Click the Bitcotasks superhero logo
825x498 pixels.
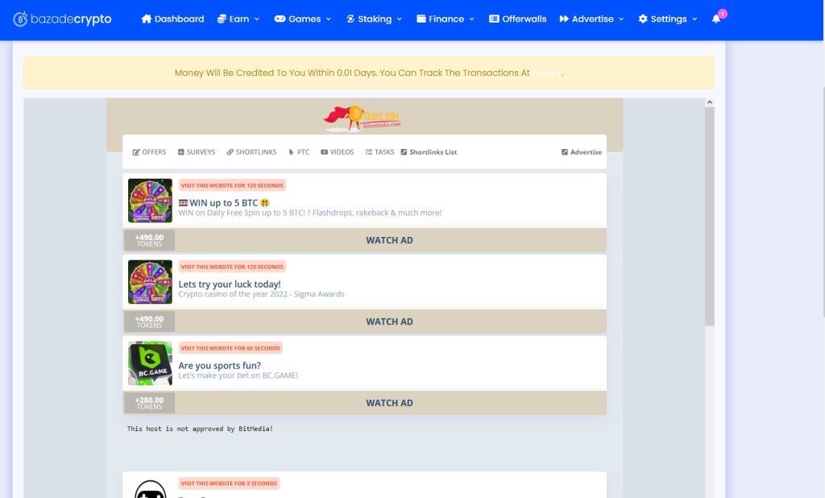[x=363, y=118]
